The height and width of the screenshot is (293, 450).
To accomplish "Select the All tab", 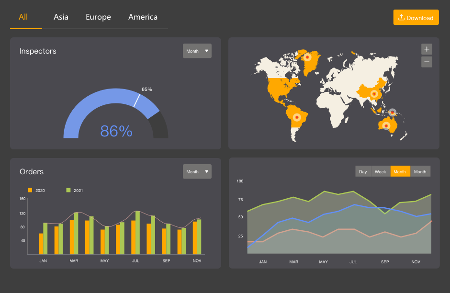I will click(23, 17).
